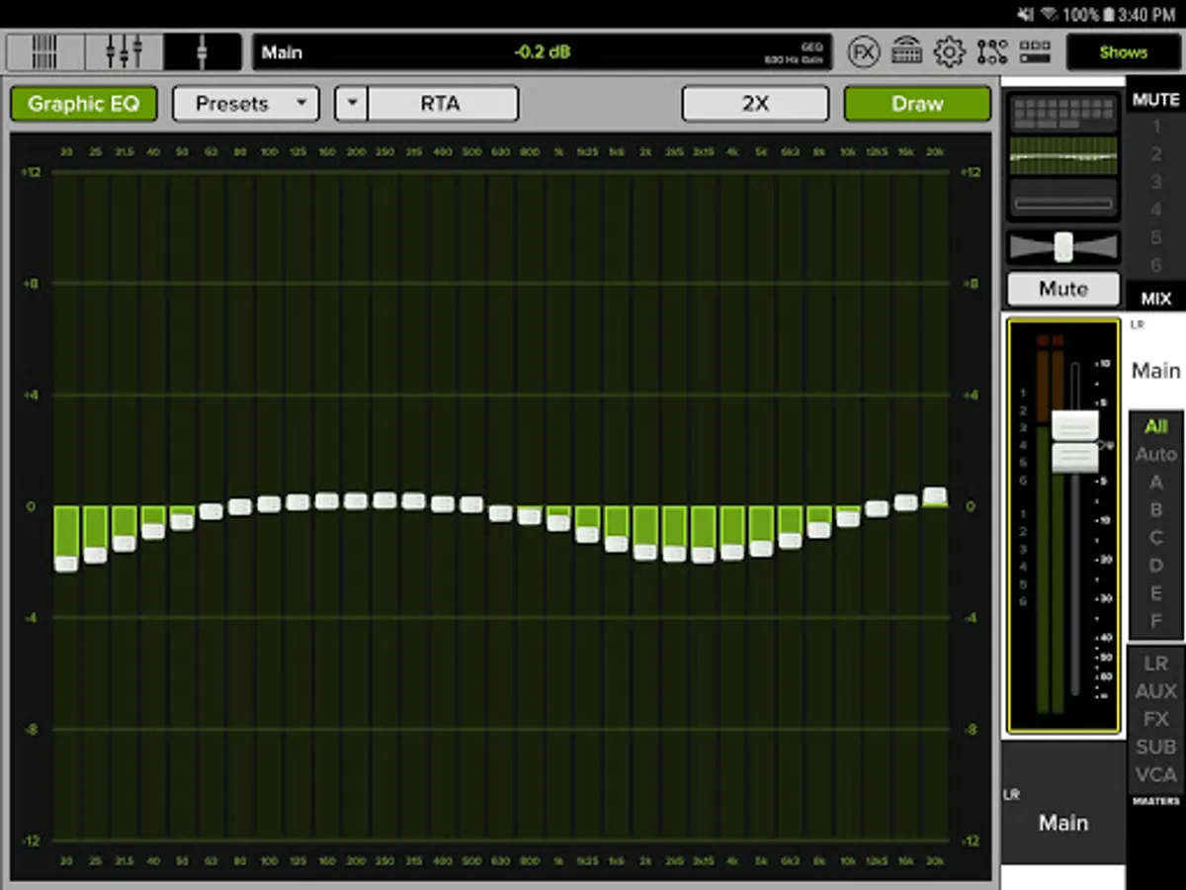The width and height of the screenshot is (1186, 890).
Task: Select view group B
Action: [x=1155, y=510]
